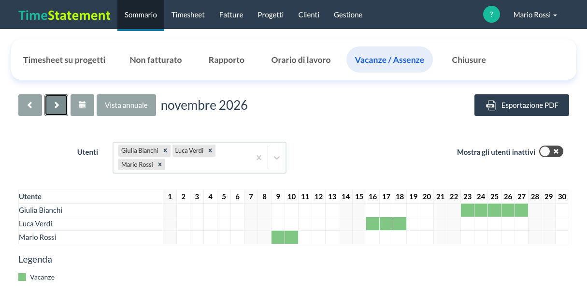Viewport: 587px width, 295px height.
Task: Click the day 30 column header
Action: point(562,197)
